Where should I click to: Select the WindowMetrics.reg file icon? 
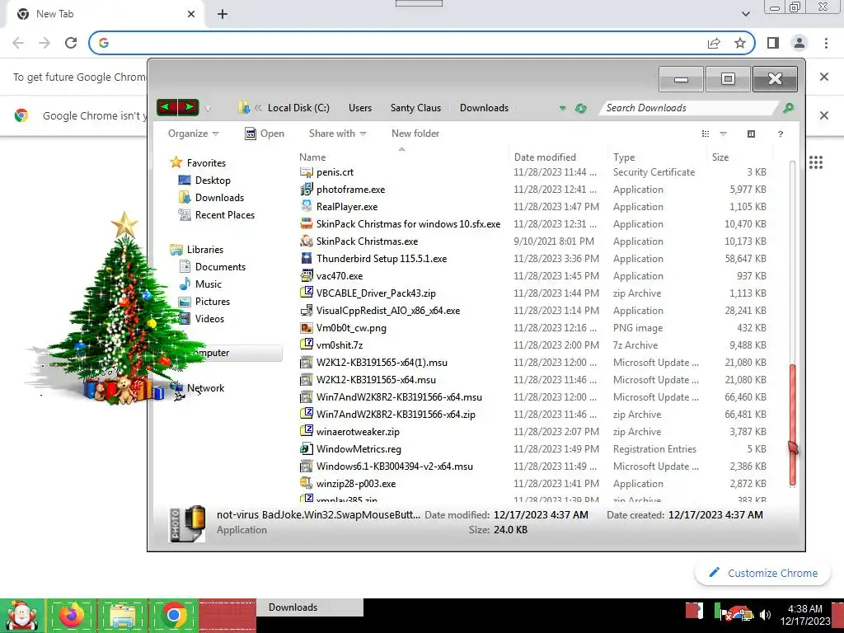pyautogui.click(x=307, y=448)
